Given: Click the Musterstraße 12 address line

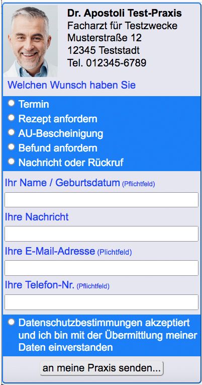Looking at the screenshot, I should coord(105,38).
